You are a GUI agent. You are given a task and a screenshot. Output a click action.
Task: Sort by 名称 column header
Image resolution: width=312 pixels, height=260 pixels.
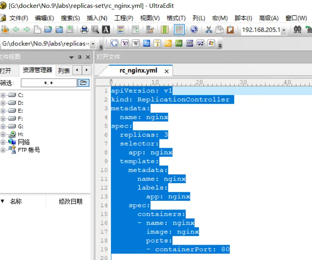pos(16,202)
